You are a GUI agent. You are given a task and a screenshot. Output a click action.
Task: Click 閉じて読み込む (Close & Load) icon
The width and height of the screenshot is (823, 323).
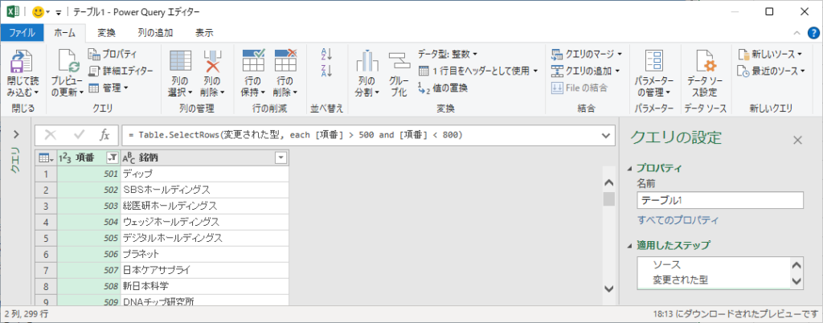[23, 61]
